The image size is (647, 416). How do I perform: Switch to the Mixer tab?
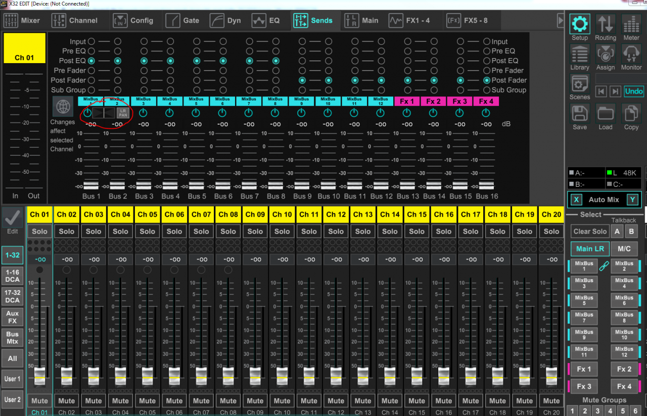point(22,21)
